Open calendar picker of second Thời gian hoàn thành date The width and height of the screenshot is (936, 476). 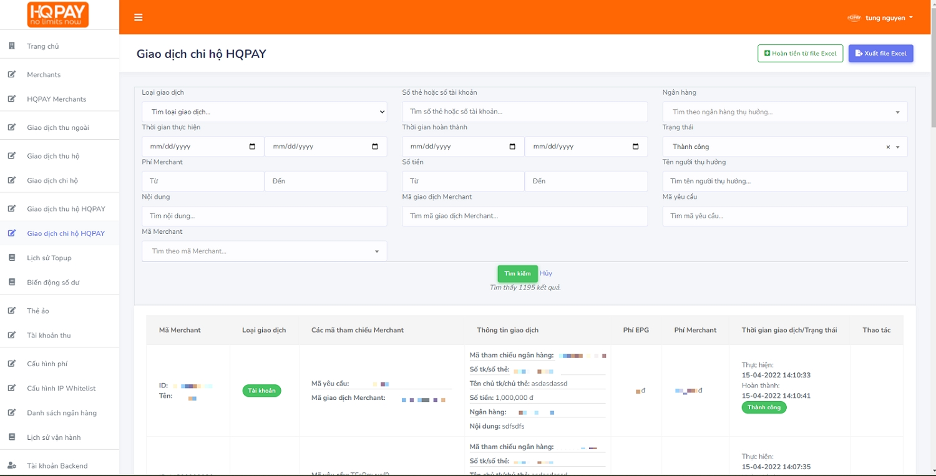pyautogui.click(x=636, y=147)
